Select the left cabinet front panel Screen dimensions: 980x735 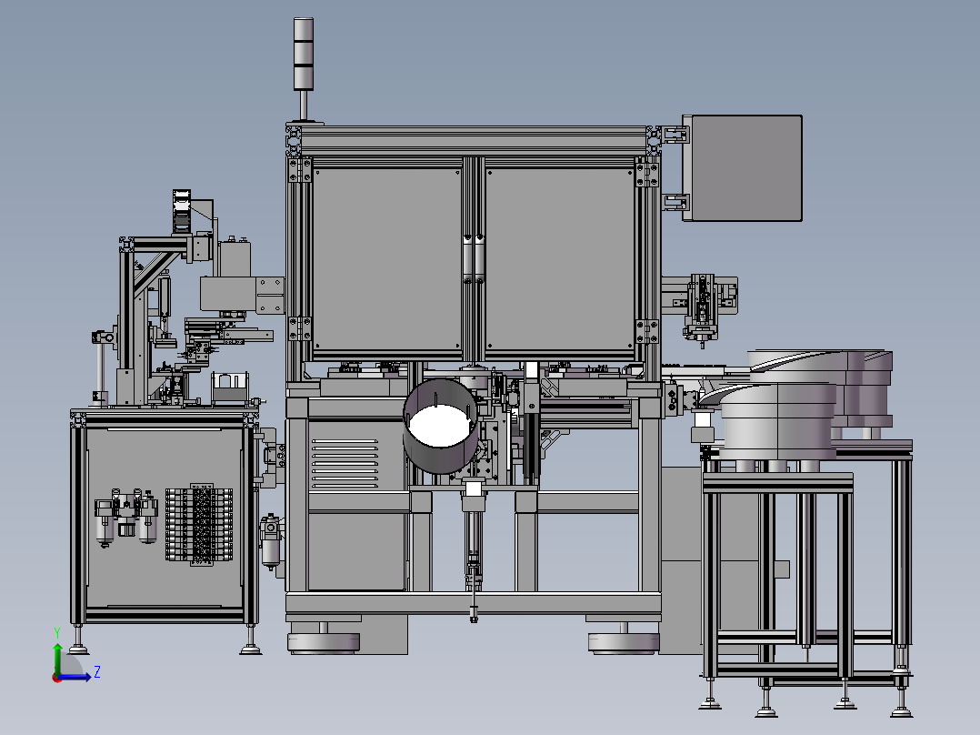165,518
